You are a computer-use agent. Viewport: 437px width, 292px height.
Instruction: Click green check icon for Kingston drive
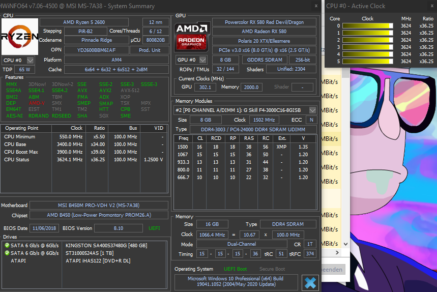[7, 246]
